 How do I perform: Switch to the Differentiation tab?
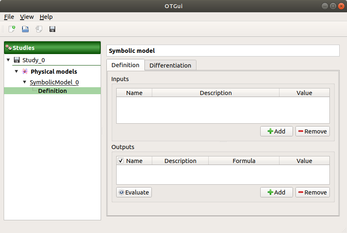point(170,66)
